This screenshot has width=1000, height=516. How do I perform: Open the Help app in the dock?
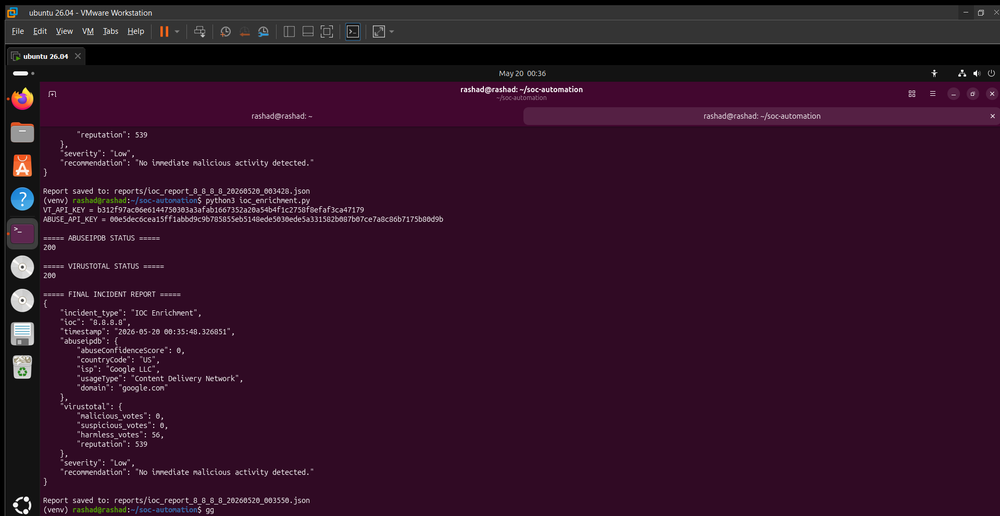tap(22, 199)
